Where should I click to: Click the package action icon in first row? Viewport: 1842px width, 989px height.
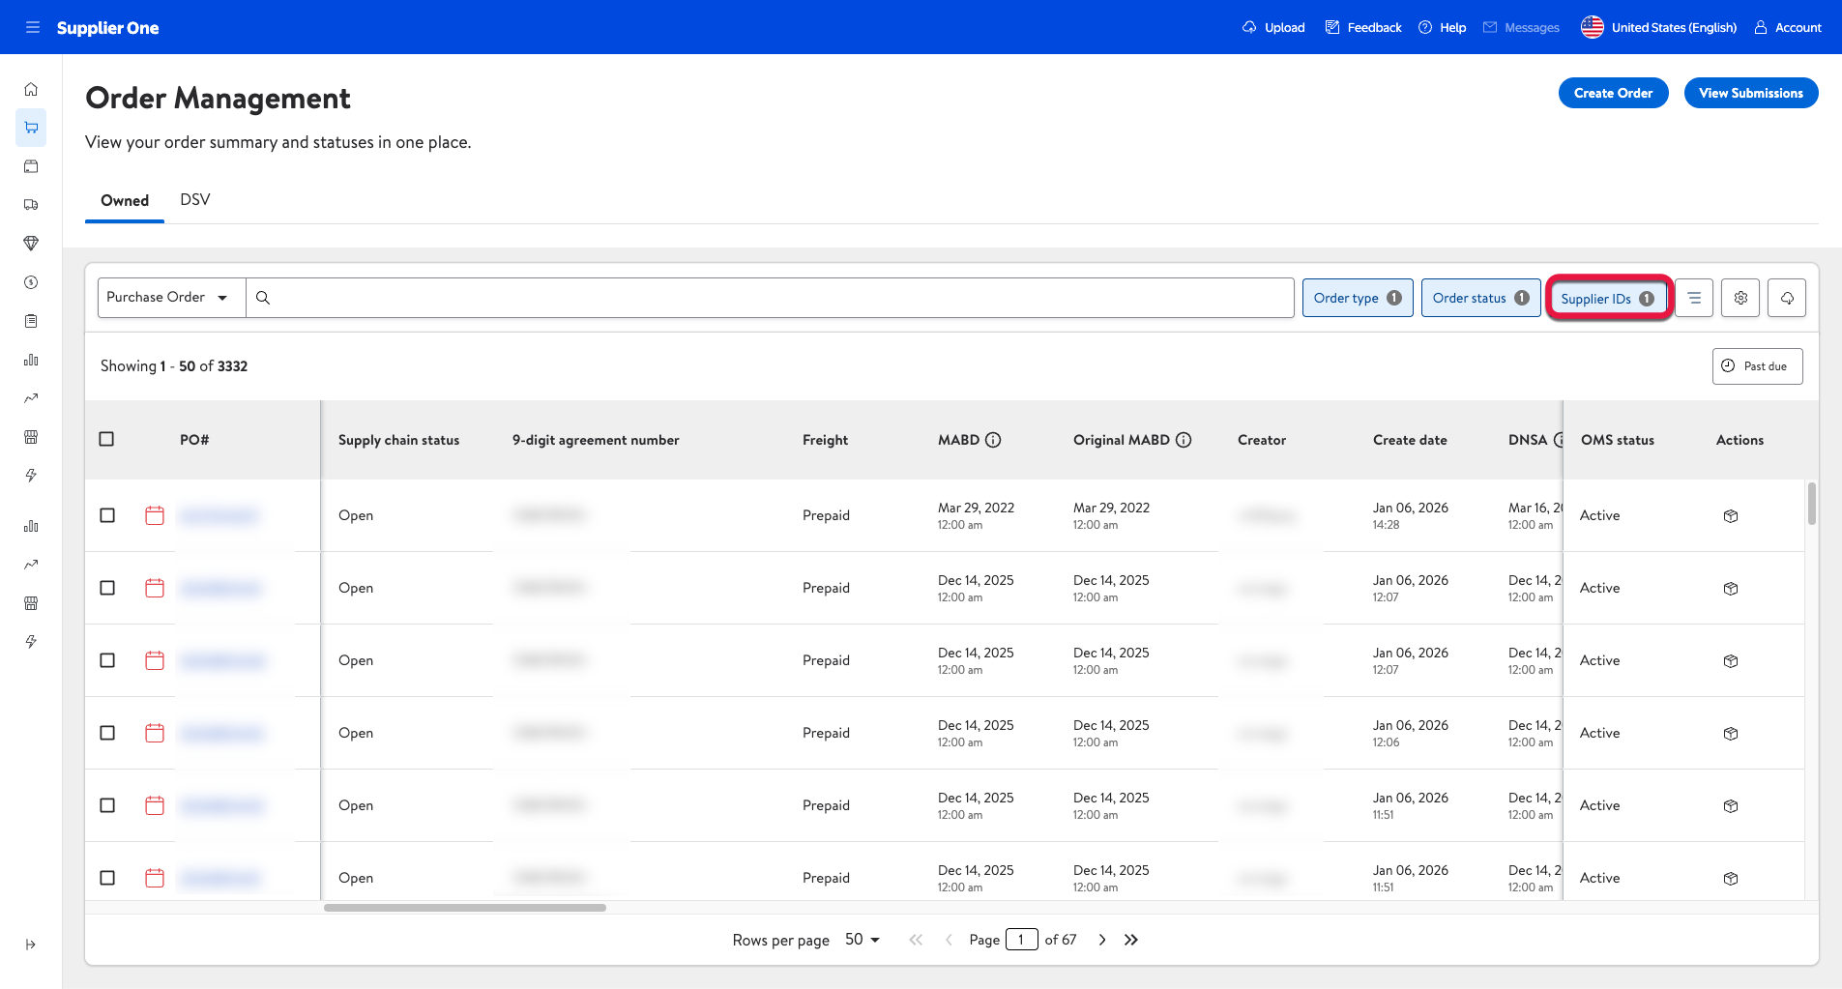(x=1731, y=516)
